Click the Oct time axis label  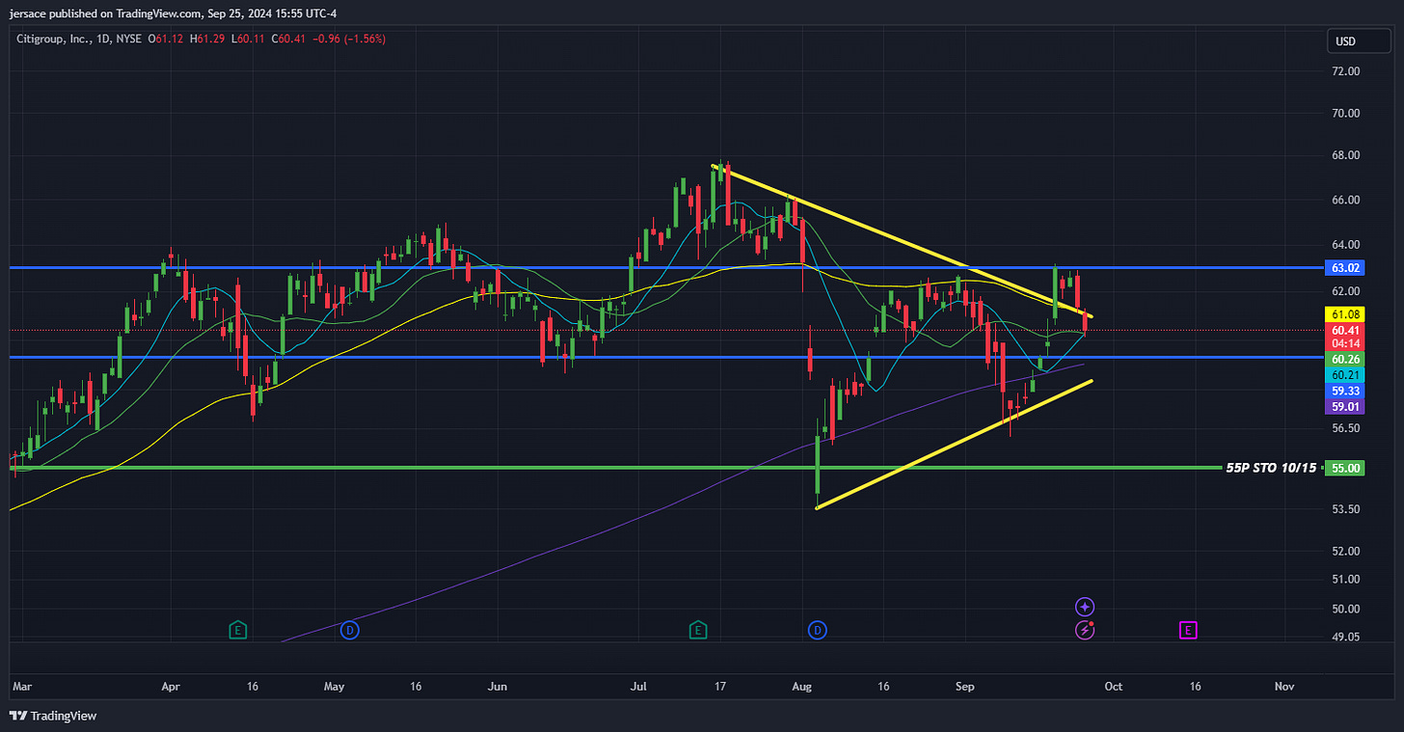tap(1114, 687)
